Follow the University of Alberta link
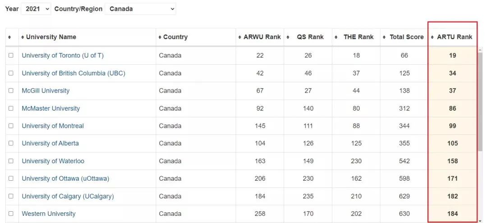The width and height of the screenshot is (487, 223). (x=50, y=143)
